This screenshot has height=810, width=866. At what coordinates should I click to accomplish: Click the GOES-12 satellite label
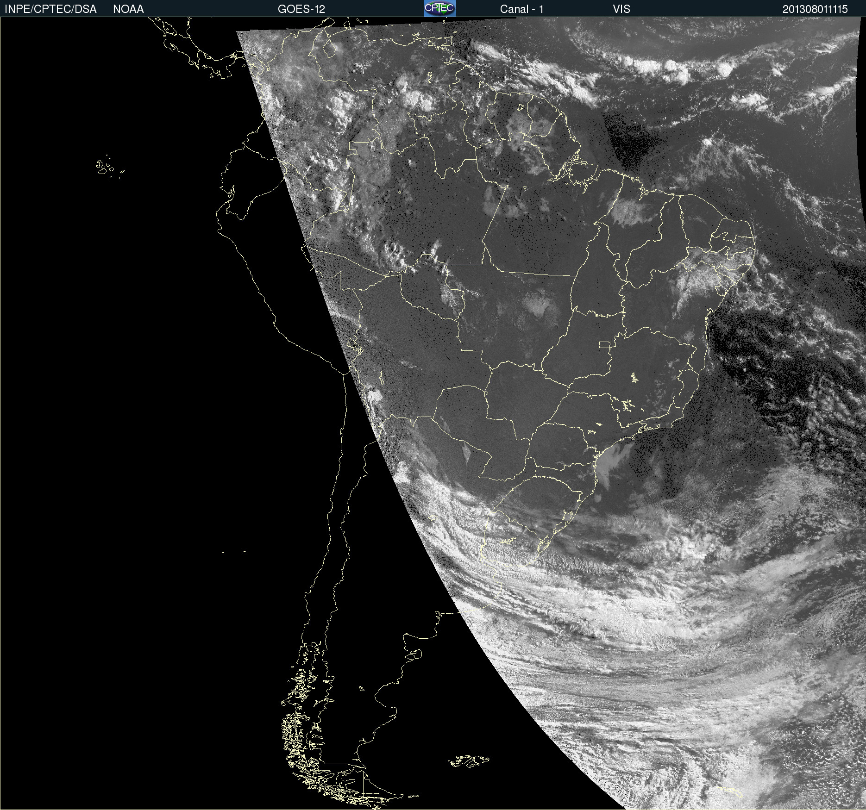pyautogui.click(x=301, y=9)
